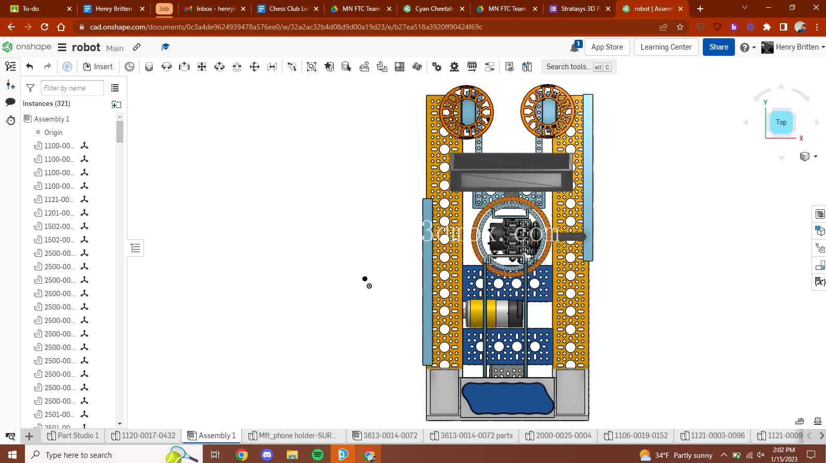
Task: Click the blue Share button
Action: click(x=719, y=47)
